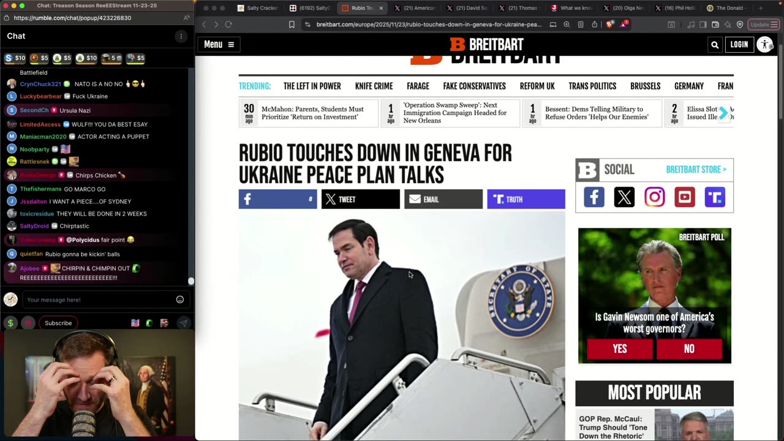
Task: Open Breitbart search magnifier icon
Action: coord(714,44)
